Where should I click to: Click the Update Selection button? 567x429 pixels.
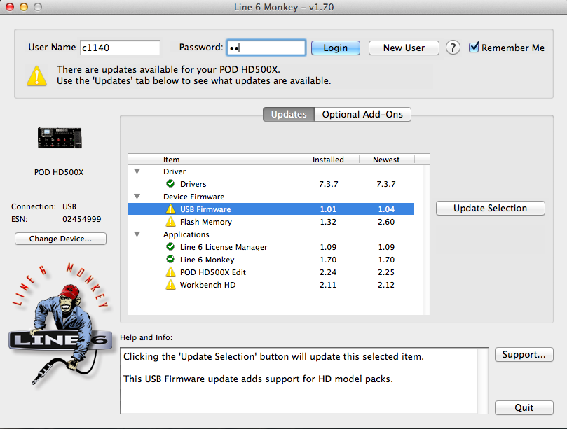(491, 209)
